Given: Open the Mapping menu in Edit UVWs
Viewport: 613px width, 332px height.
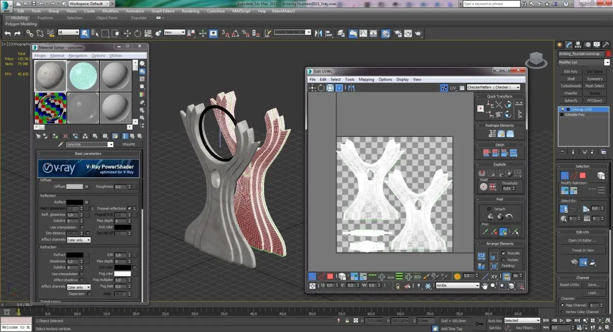Looking at the screenshot, I should [366, 80].
